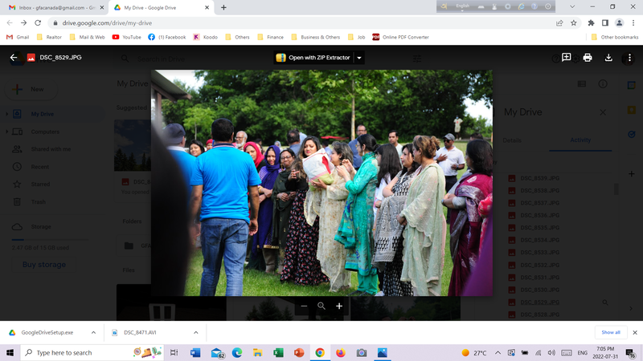This screenshot has width=643, height=361.
Task: Close image preview with back arrow
Action: pos(14,58)
